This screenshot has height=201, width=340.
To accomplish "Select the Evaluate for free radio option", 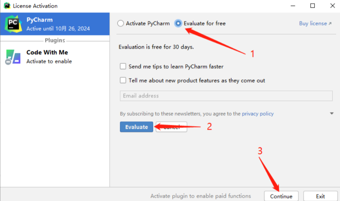I will coord(178,23).
